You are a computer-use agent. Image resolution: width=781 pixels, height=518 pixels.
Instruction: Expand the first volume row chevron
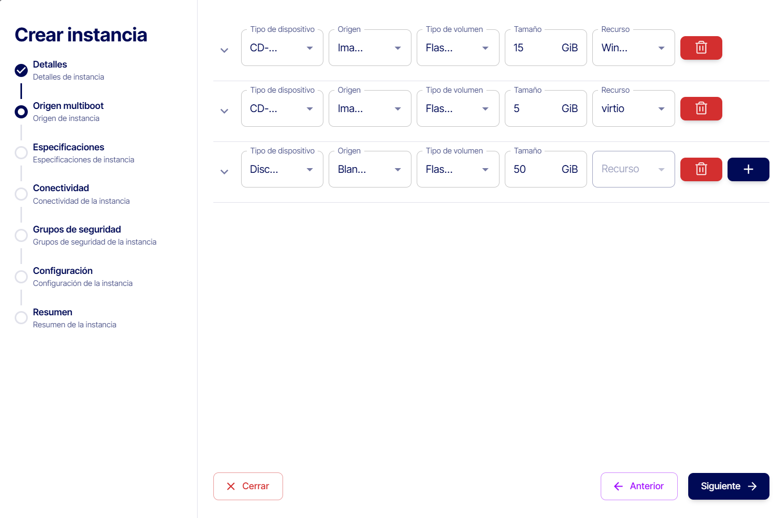click(x=224, y=51)
